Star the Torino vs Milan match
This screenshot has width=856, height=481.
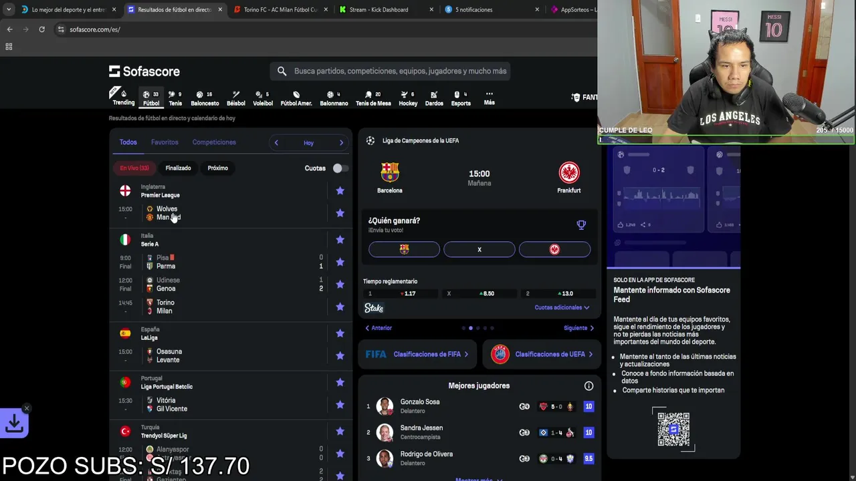[340, 307]
